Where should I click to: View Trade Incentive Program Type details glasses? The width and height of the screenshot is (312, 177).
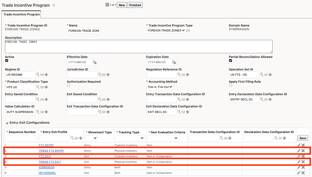[188, 31]
